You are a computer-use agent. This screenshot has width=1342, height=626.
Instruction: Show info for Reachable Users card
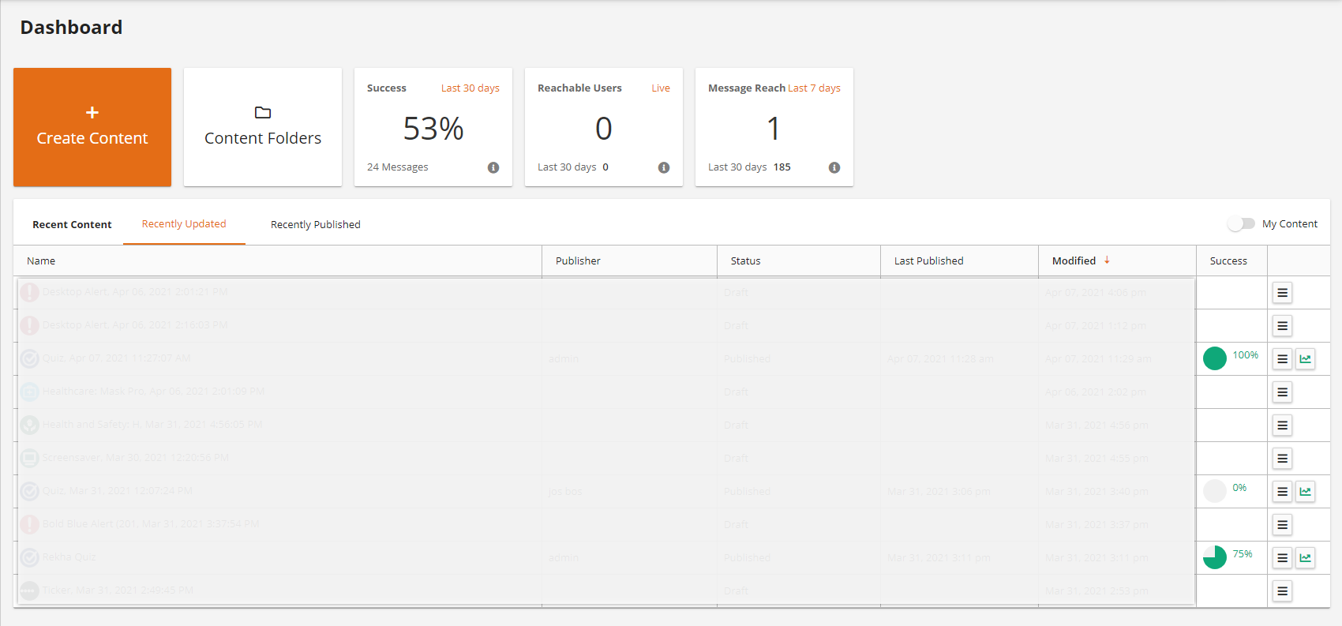coord(664,167)
